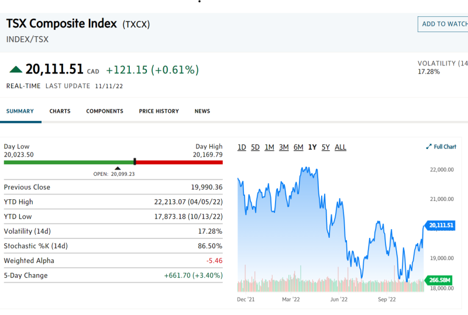Select the News tab

pos(202,111)
